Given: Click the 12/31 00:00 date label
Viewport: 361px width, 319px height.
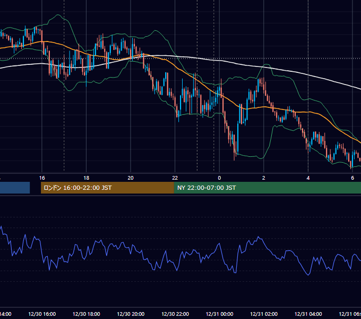Looking at the screenshot, I should point(219,314).
